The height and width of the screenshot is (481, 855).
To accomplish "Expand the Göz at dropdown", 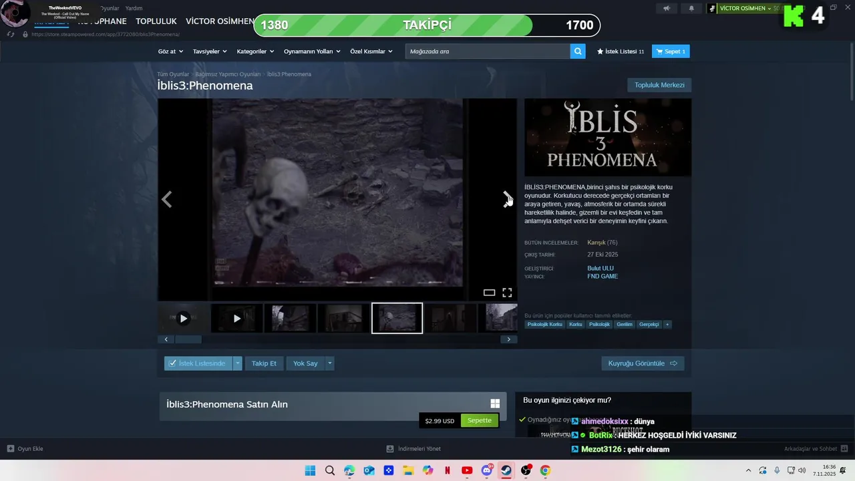I will [x=170, y=51].
